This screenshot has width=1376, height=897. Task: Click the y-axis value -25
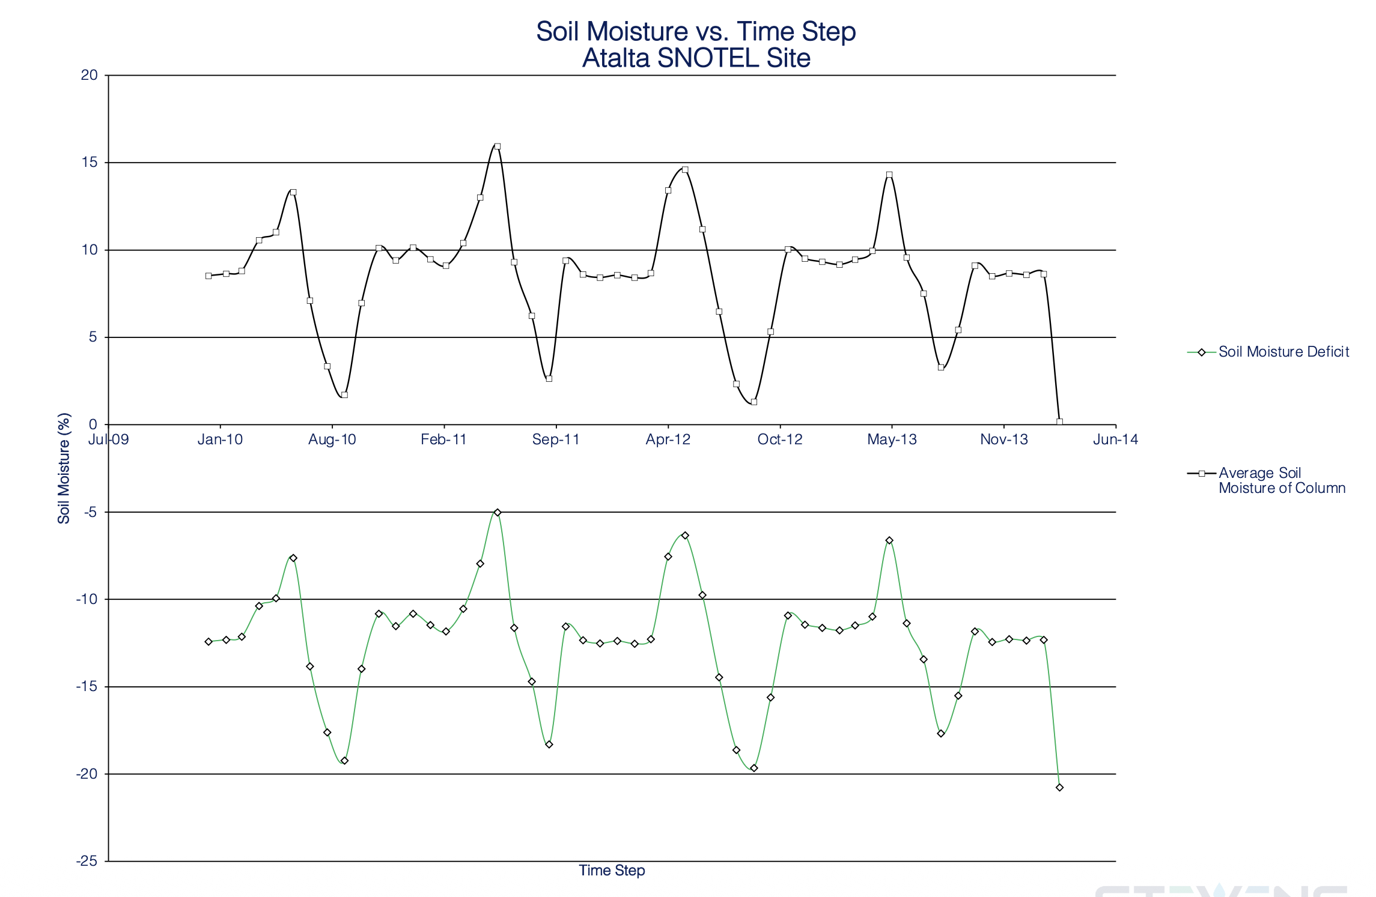pos(87,861)
